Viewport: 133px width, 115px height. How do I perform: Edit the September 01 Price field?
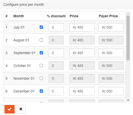[x=82, y=53]
